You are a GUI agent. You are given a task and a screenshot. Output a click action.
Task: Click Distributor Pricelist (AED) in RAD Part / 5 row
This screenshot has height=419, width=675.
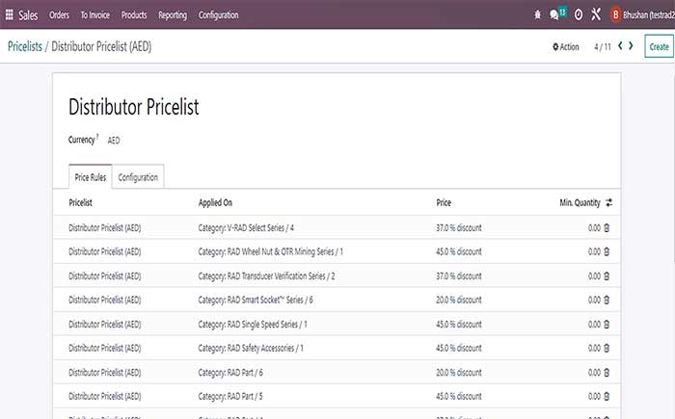pyautogui.click(x=104, y=396)
